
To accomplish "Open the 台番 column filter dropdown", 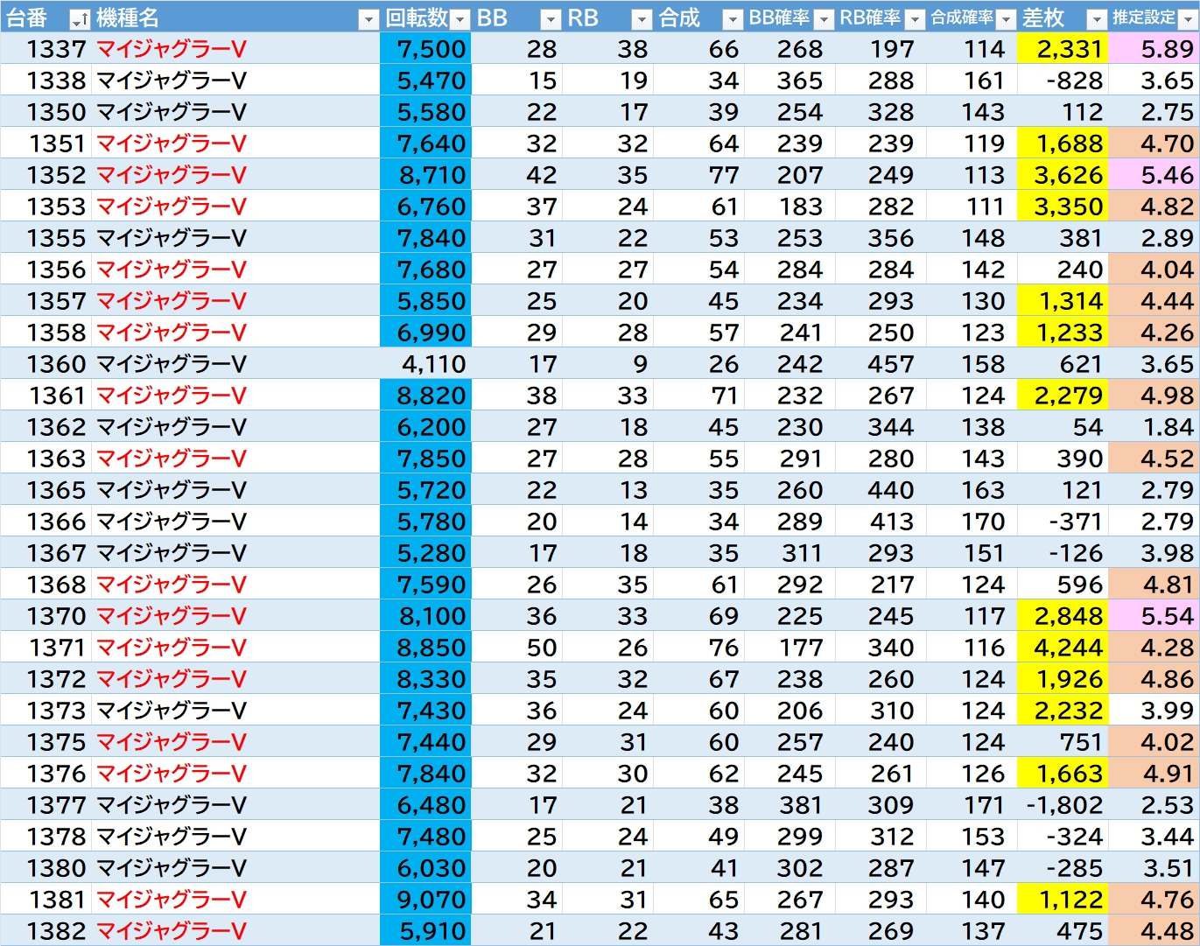I will tap(80, 19).
